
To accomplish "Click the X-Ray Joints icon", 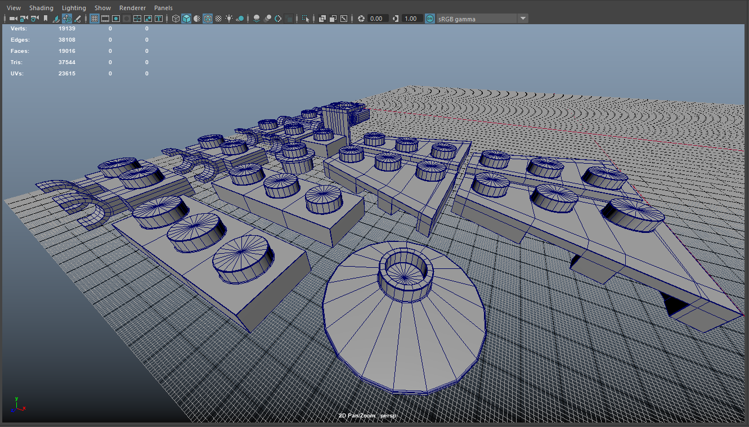I will (x=344, y=19).
